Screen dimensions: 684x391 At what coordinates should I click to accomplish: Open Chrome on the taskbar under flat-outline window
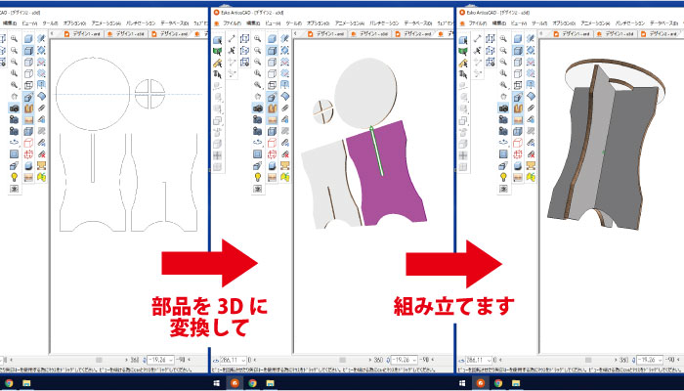coord(9,383)
